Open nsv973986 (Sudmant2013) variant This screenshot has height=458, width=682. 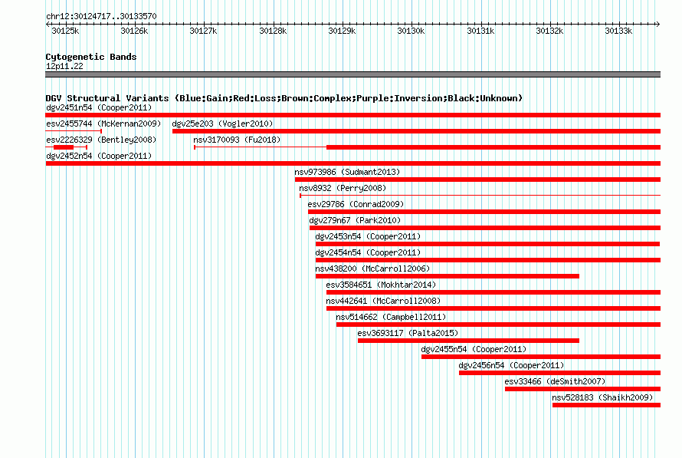[347, 172]
